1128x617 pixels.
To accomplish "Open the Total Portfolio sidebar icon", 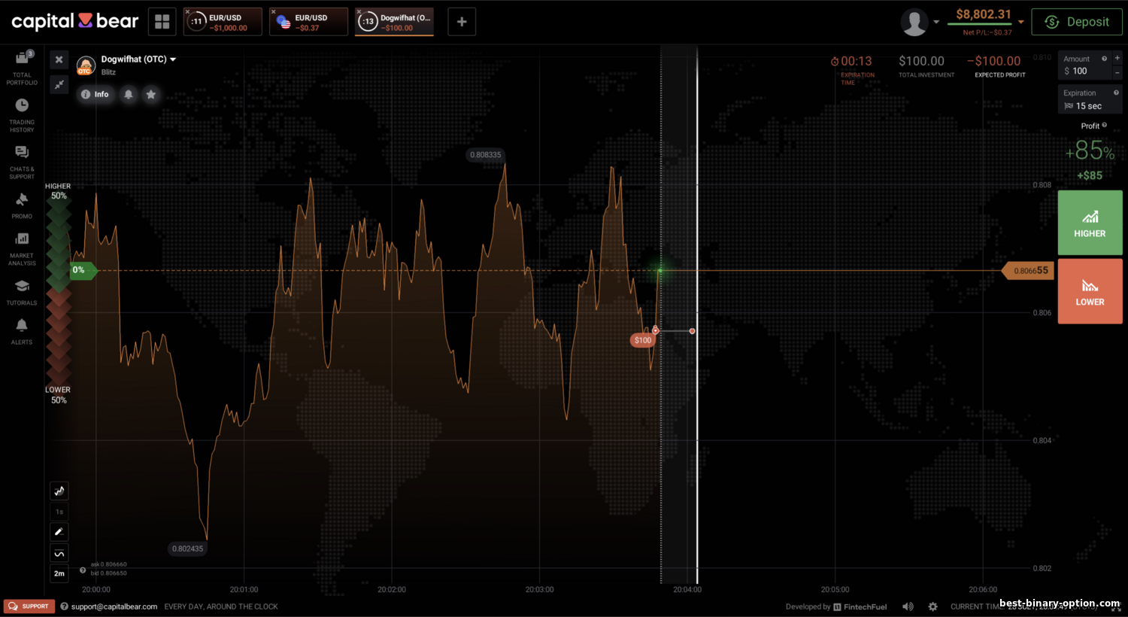I will click(22, 67).
